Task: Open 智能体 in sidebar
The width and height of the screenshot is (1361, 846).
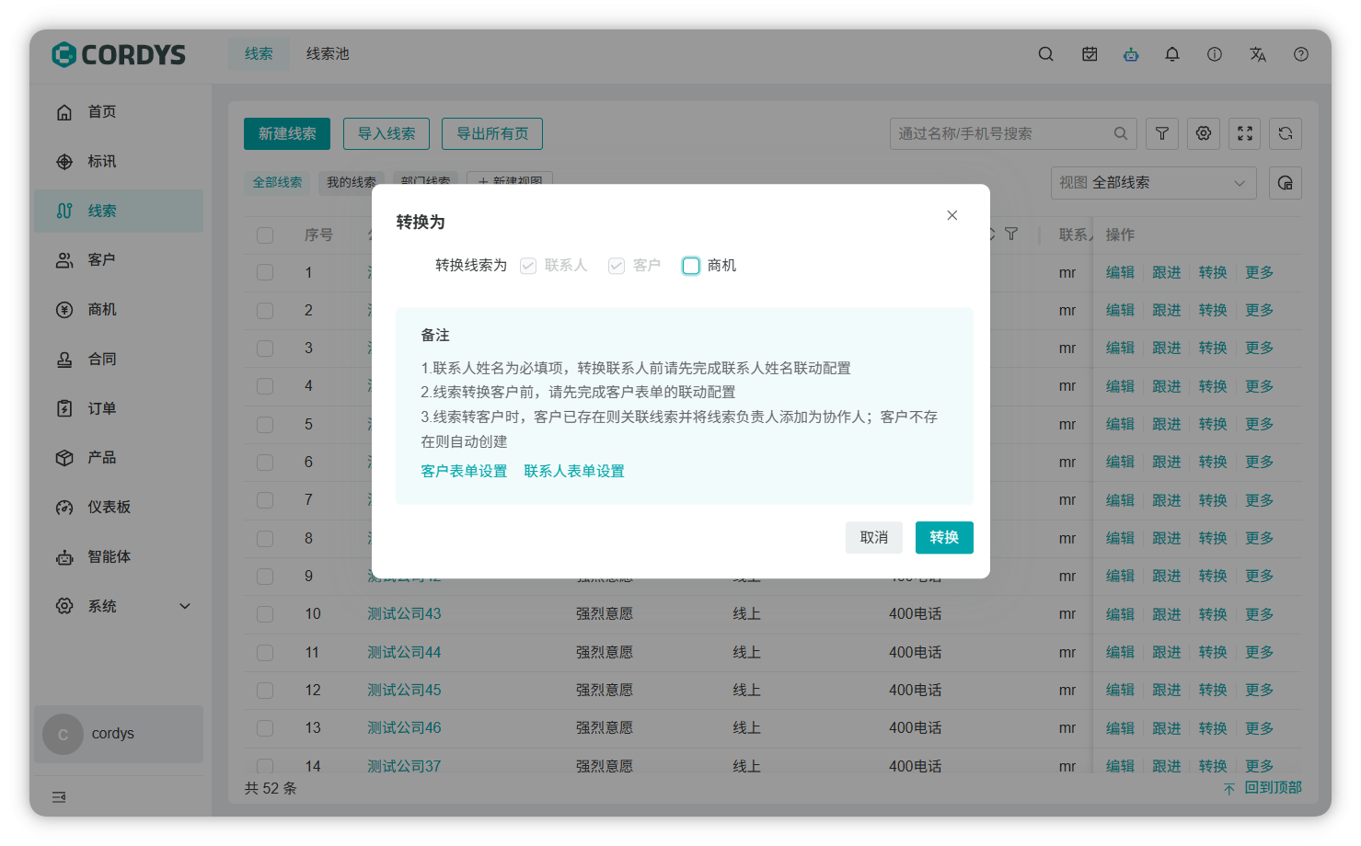Action: click(x=119, y=557)
